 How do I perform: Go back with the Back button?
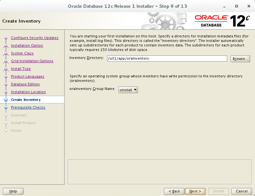coord(174,191)
